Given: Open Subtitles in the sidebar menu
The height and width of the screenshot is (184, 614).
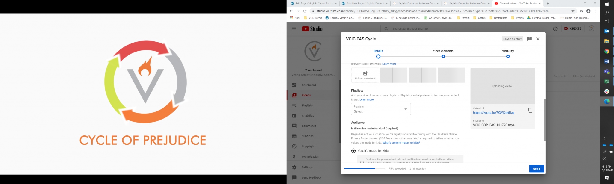Looking at the screenshot, I should coord(307,136).
